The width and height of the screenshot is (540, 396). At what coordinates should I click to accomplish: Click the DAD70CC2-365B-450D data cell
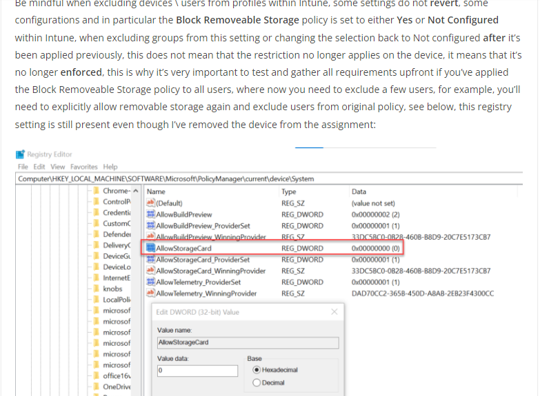tap(423, 294)
